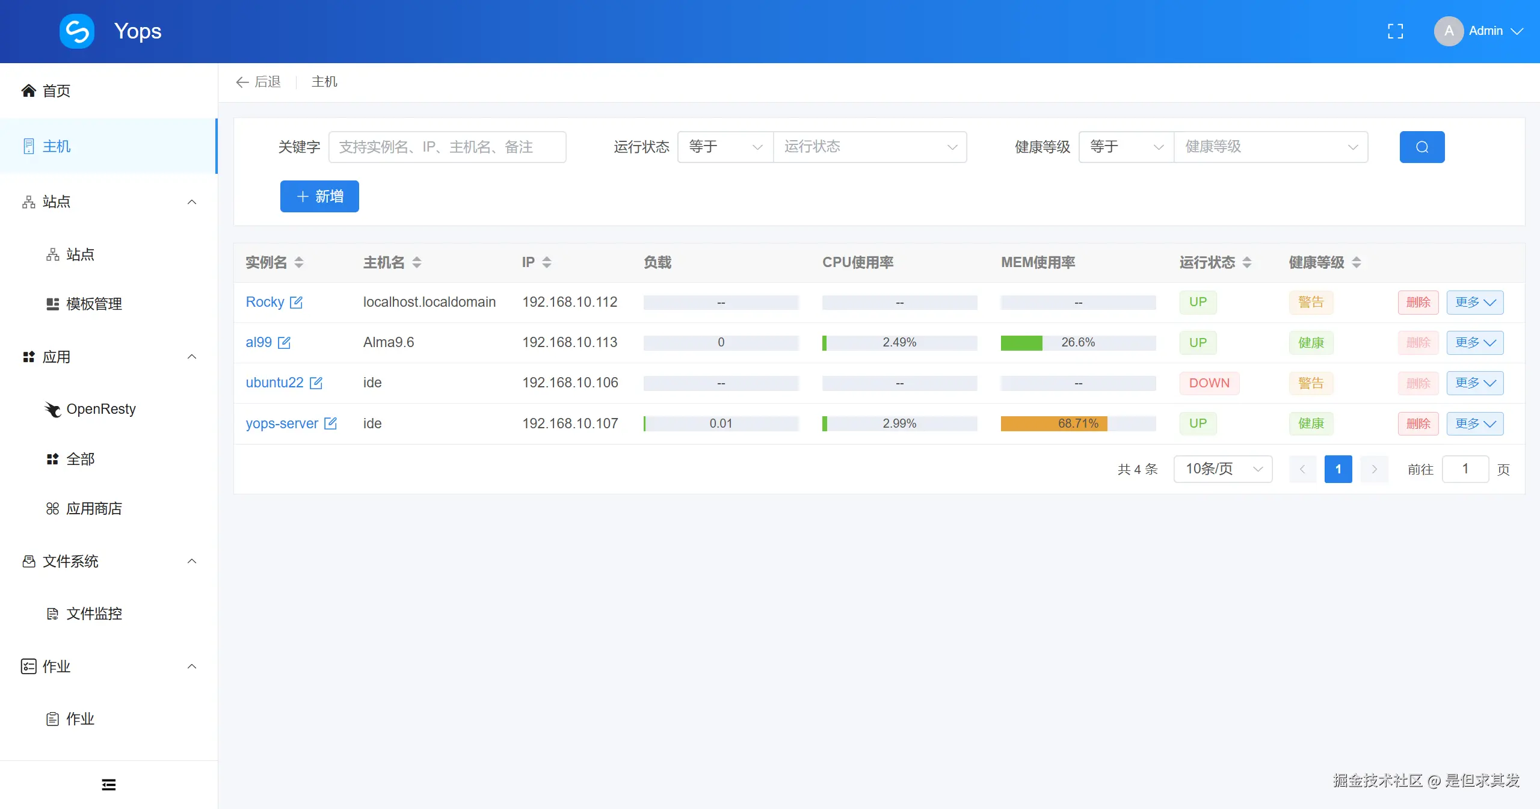
Task: Open the 模板管理 template management entry
Action: (93, 304)
